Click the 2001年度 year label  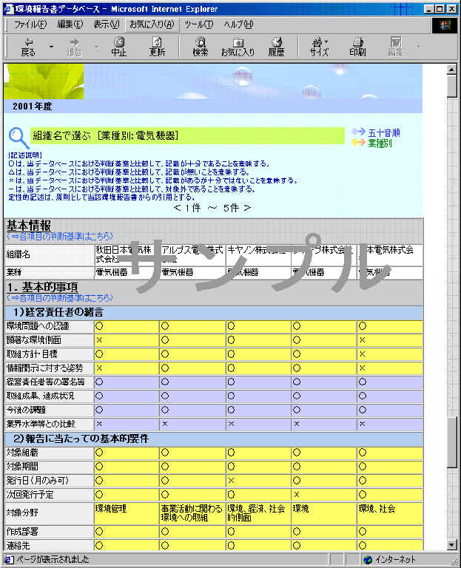33,106
